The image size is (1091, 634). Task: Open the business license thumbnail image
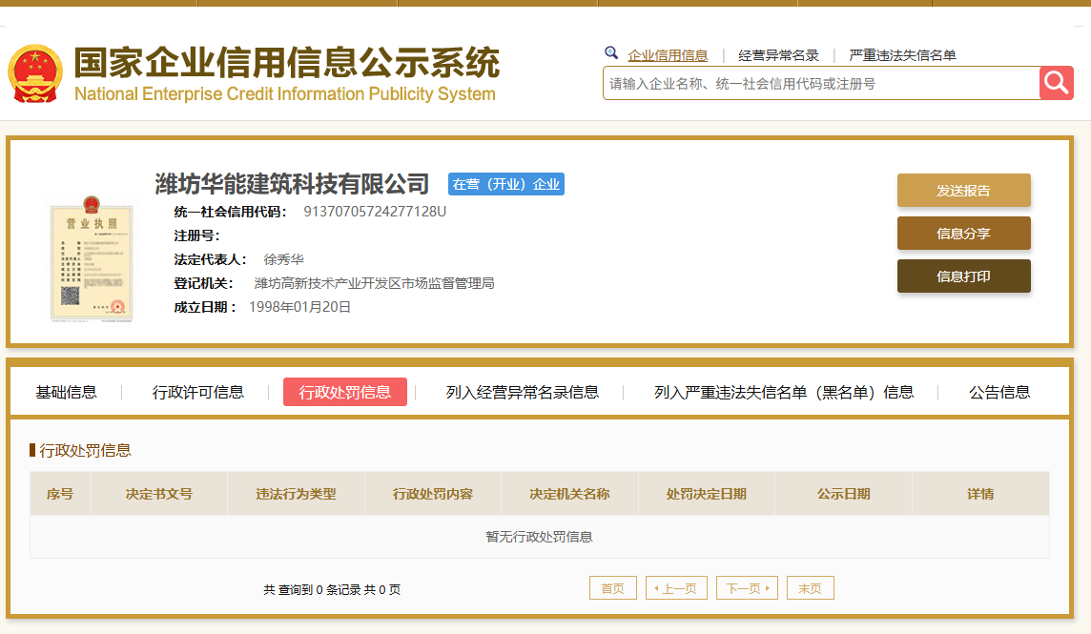point(92,258)
